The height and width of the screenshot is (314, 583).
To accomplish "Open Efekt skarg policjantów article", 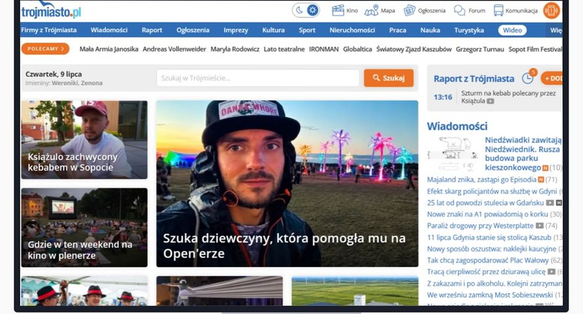I will pos(491,191).
